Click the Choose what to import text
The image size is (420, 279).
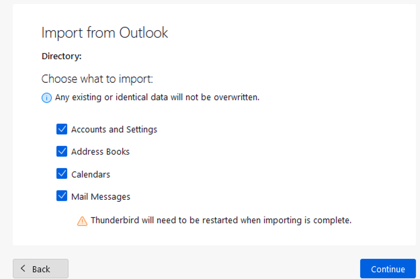pos(97,79)
